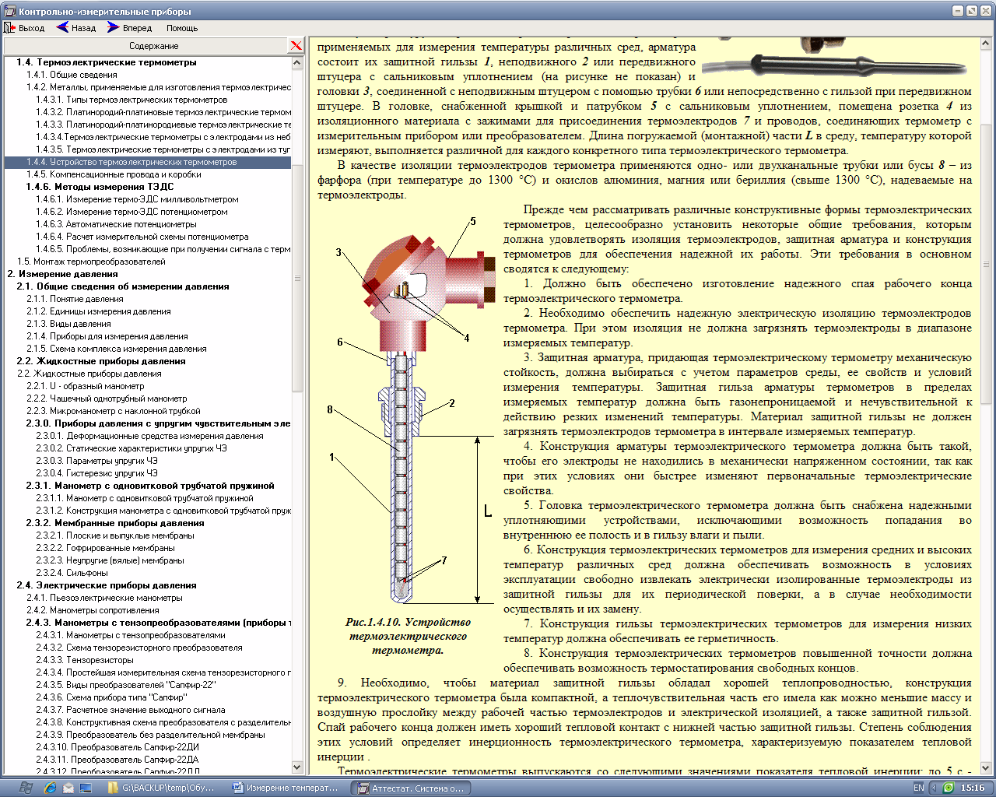The height and width of the screenshot is (797, 996).
Task: Click the Выход exit door icon
Action: pos(10,28)
